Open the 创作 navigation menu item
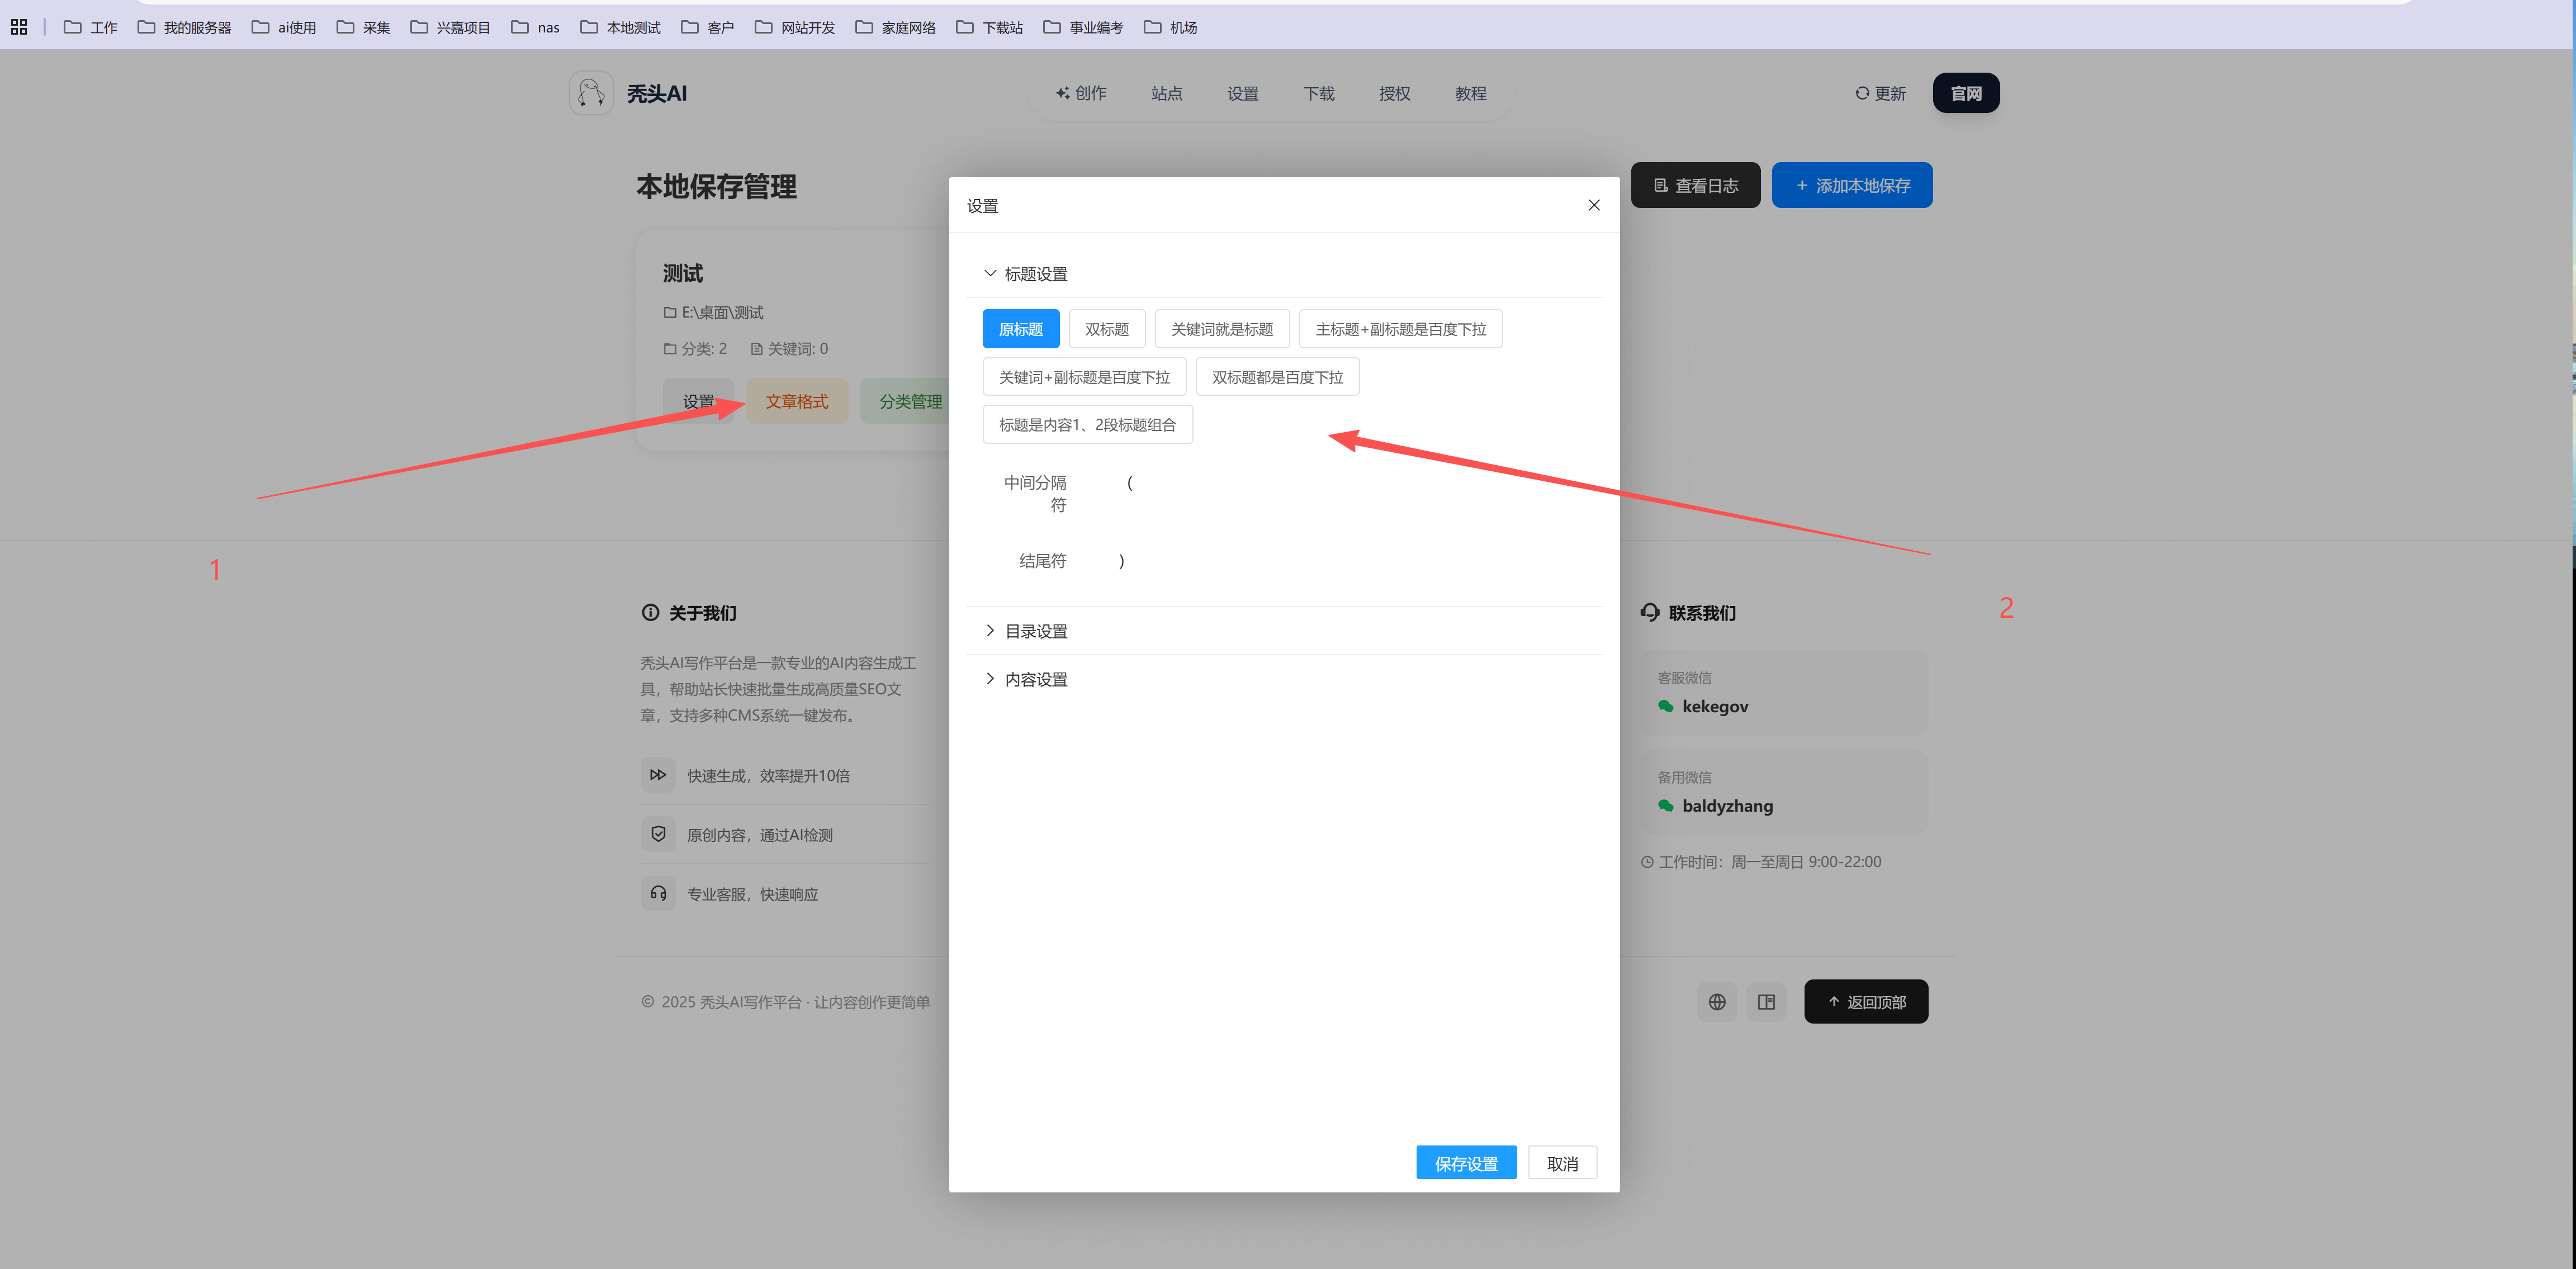2576x1269 pixels. (x=1081, y=93)
